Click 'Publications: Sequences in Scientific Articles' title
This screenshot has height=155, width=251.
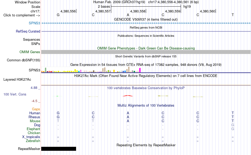coord(146,36)
